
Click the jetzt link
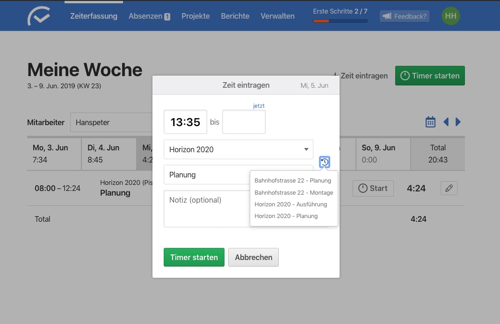click(259, 106)
